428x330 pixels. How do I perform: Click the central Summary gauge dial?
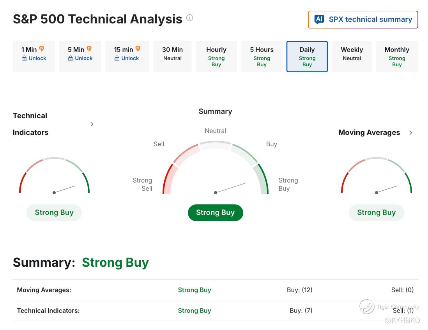(x=216, y=172)
